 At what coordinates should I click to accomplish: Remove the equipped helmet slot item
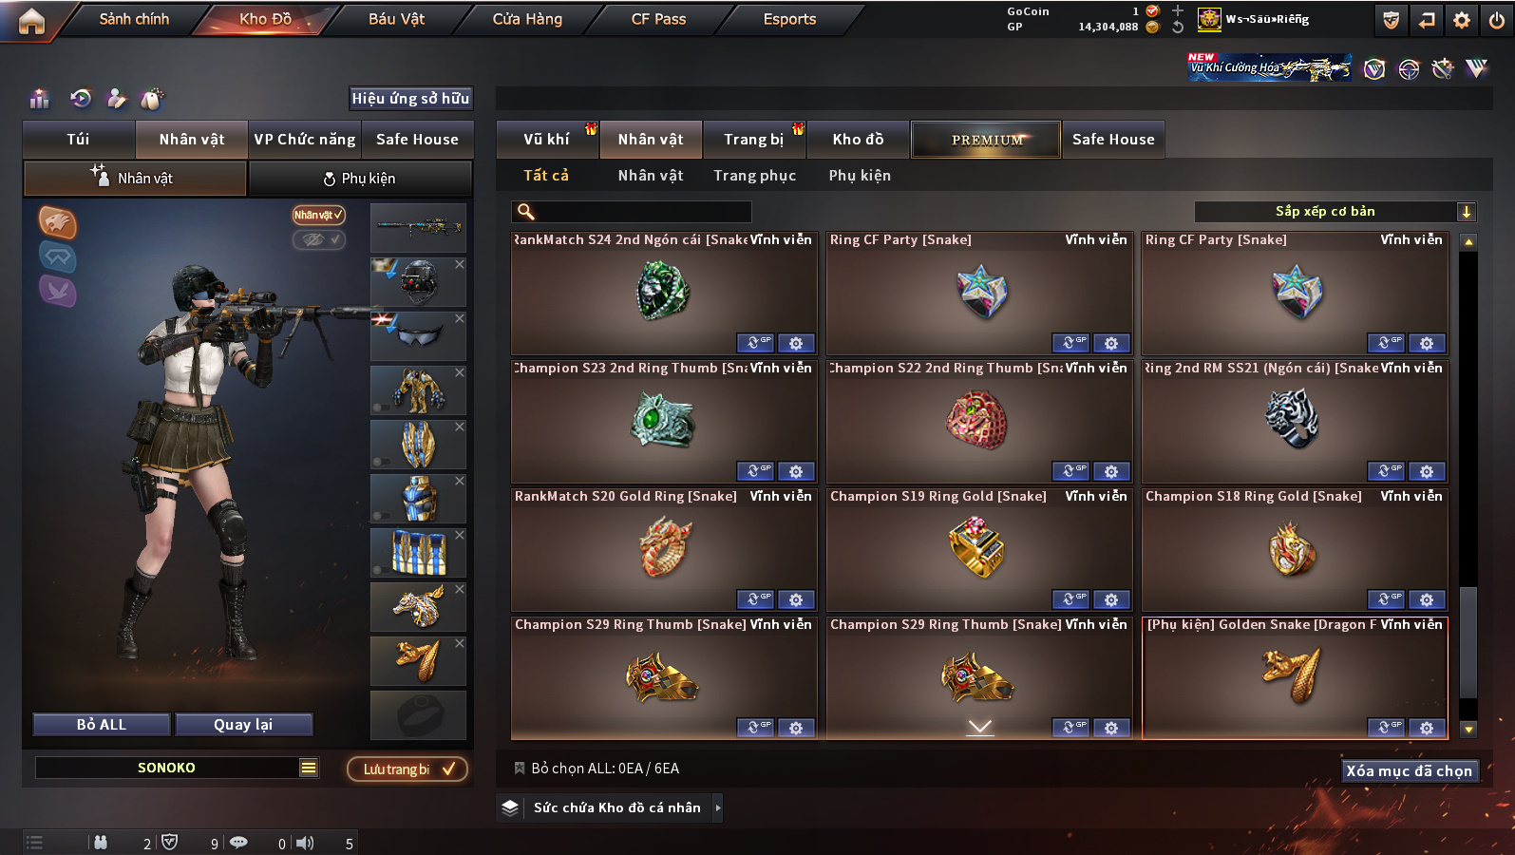coord(460,264)
